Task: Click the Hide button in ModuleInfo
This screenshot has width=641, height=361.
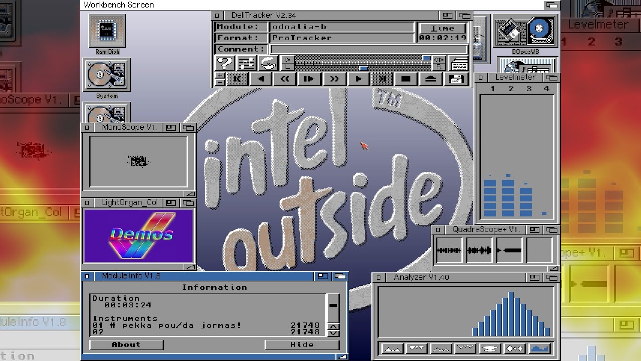Action: pos(302,345)
